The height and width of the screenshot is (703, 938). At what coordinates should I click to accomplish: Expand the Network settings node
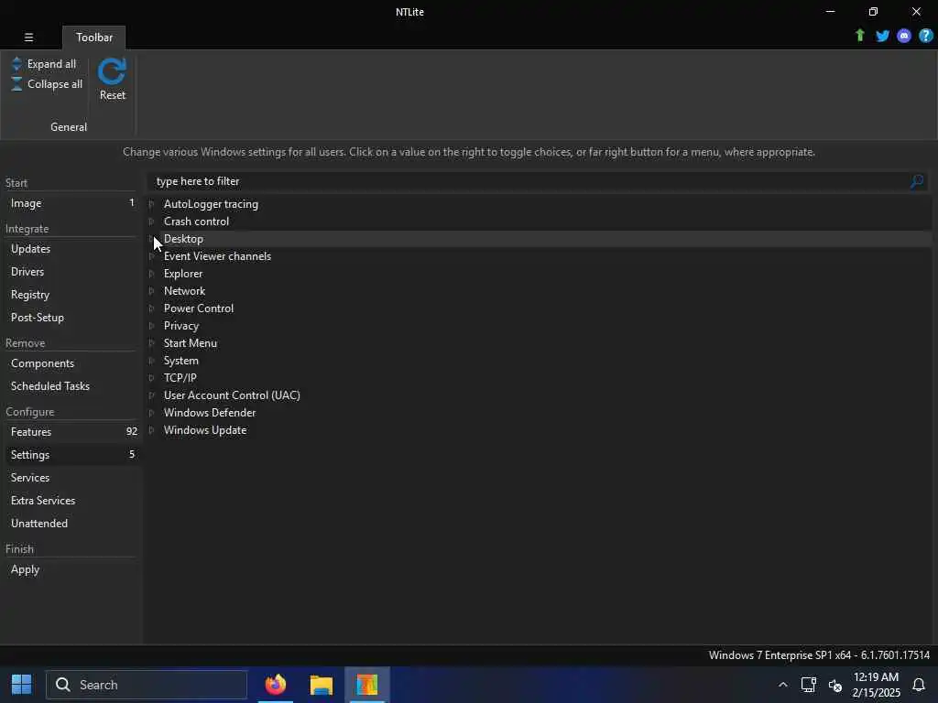tap(151, 291)
